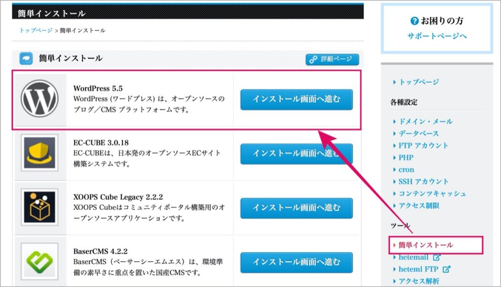Open hetemail tool link
This screenshot has height=287, width=501.
tap(413, 257)
